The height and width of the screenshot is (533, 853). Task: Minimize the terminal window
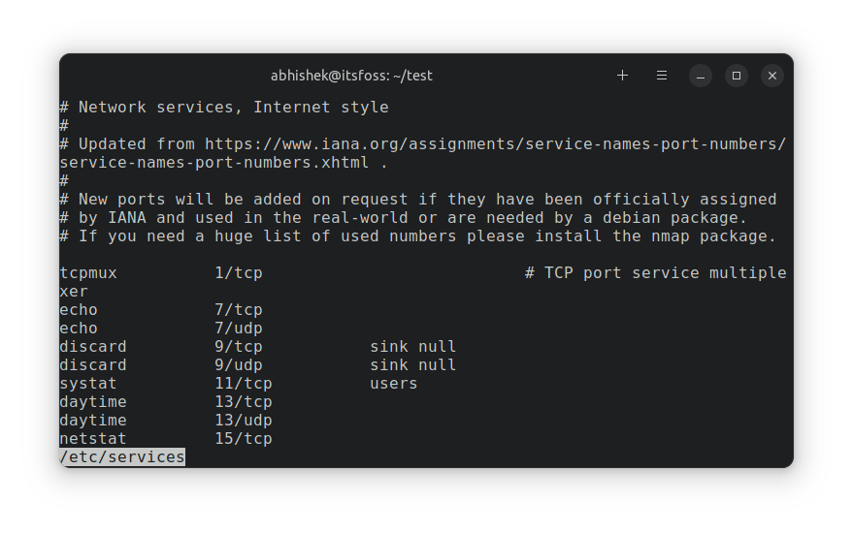[701, 76]
